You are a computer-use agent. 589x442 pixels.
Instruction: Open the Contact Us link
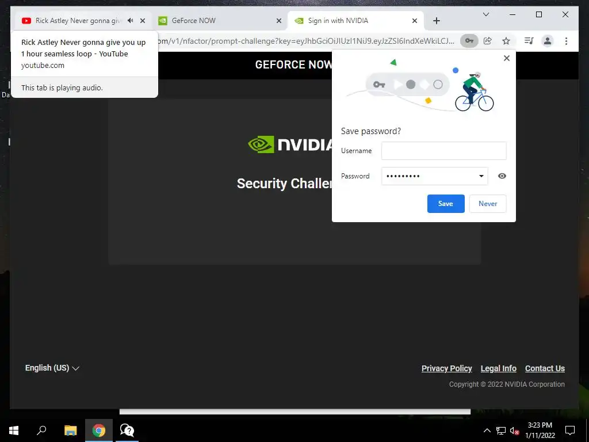coord(545,368)
